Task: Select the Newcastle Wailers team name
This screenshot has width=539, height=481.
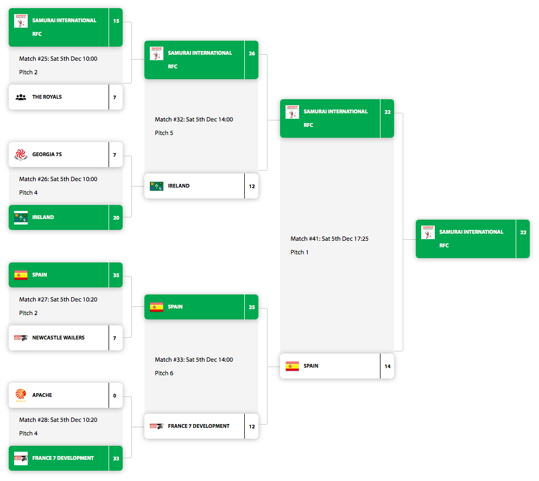Action: pyautogui.click(x=58, y=338)
